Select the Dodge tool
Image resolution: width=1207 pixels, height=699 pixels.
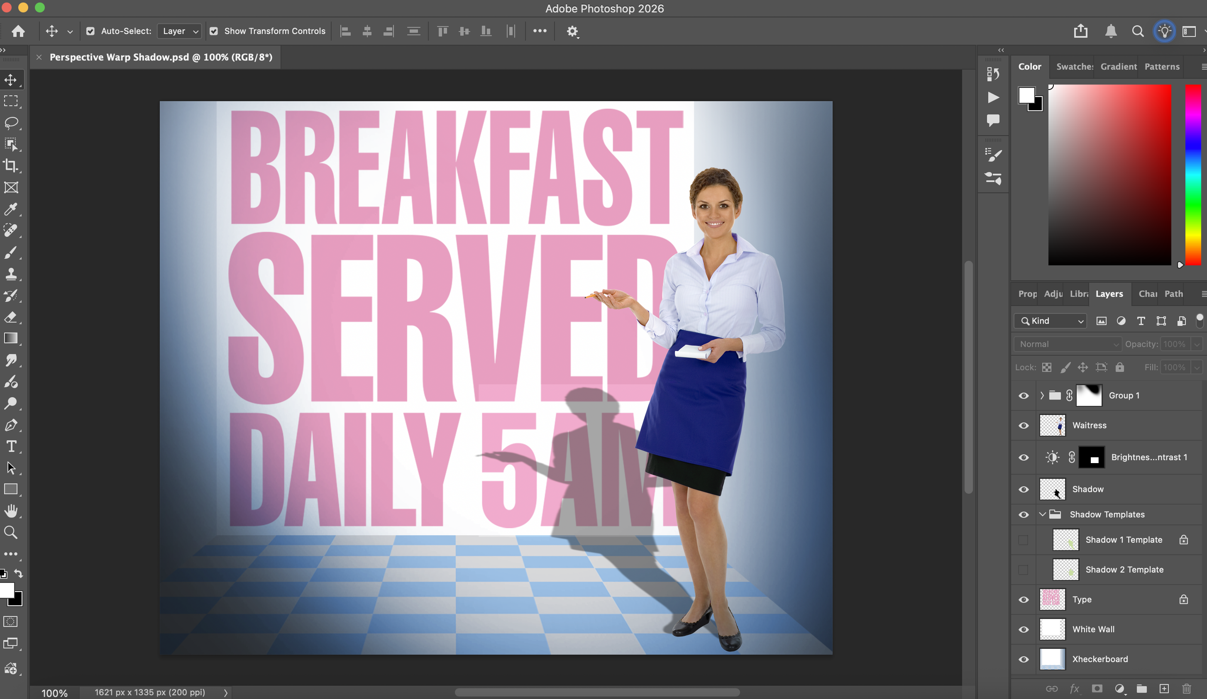tap(11, 403)
